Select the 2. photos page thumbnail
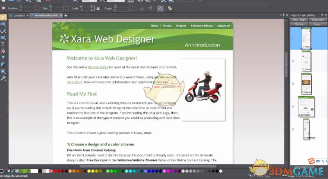This screenshot has width=328, height=179. [306, 61]
